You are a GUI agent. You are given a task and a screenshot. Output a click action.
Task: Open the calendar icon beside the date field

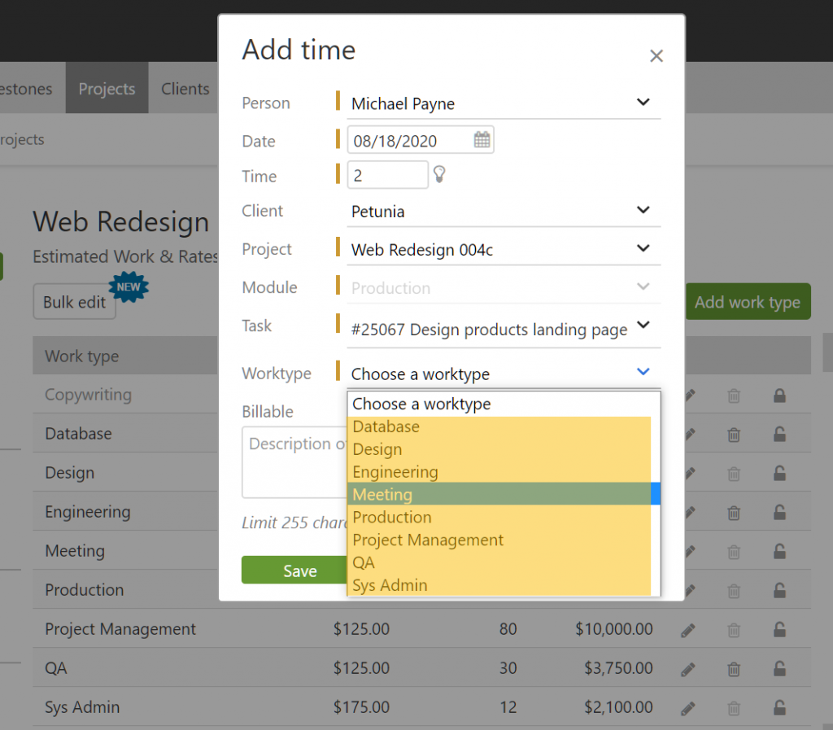click(x=481, y=139)
